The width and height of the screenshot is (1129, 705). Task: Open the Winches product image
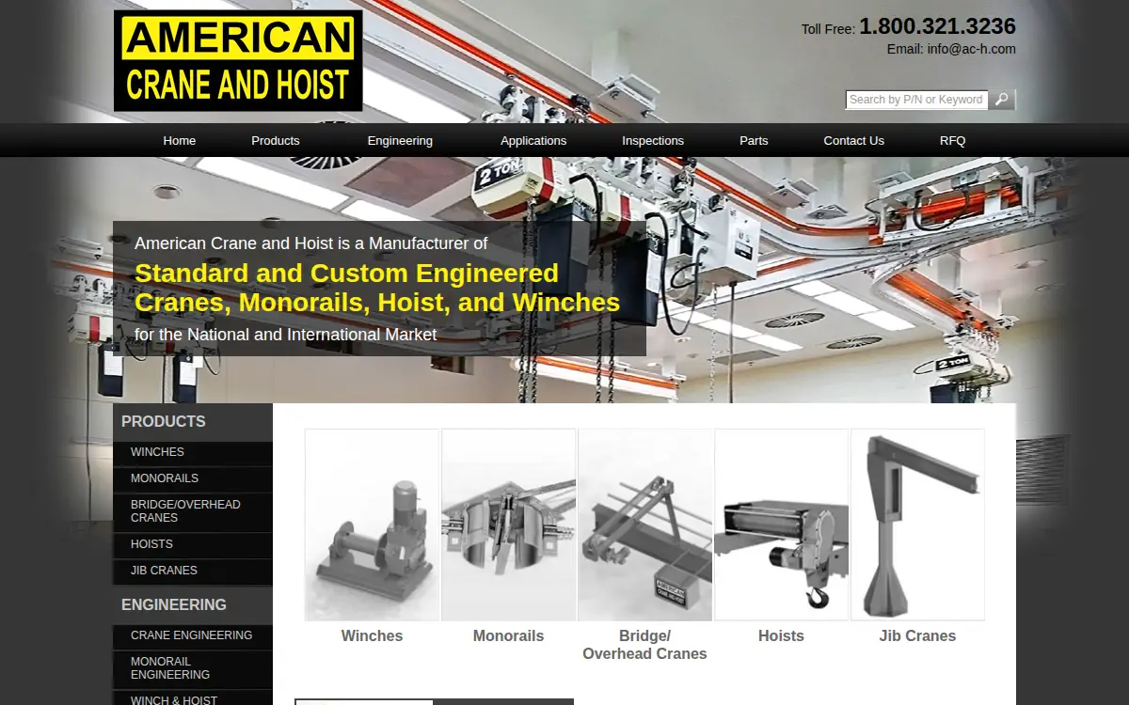[373, 525]
